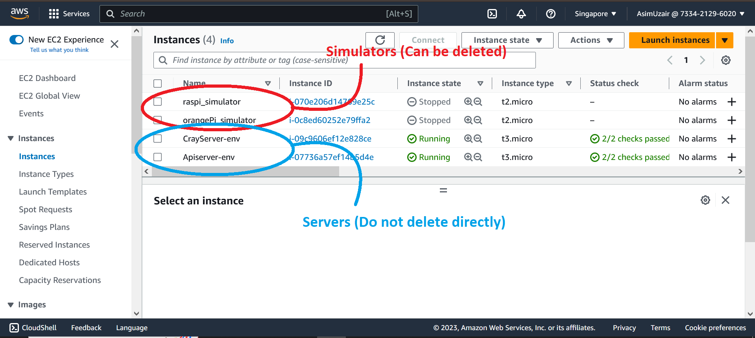Open the Actions dropdown
The height and width of the screenshot is (338, 755).
(591, 40)
